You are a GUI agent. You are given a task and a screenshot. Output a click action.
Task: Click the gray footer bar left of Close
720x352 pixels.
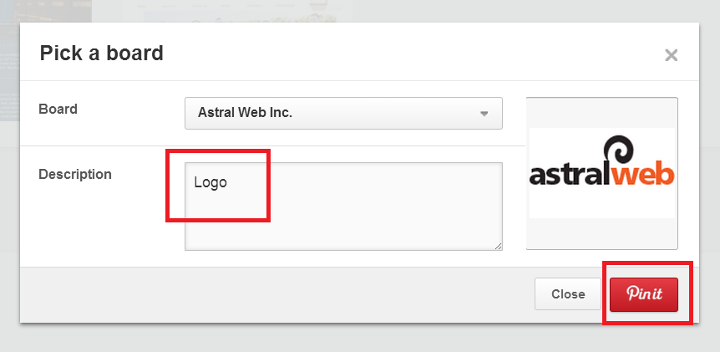pyautogui.click(x=276, y=294)
